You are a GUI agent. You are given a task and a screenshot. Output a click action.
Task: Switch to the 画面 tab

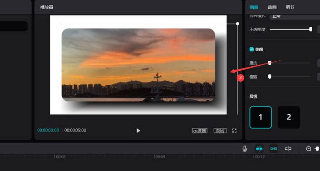coord(254,7)
